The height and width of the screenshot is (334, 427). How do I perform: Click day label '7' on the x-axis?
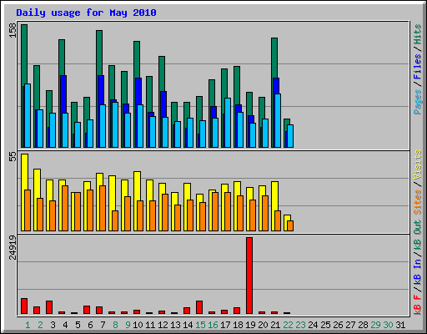click(103, 325)
